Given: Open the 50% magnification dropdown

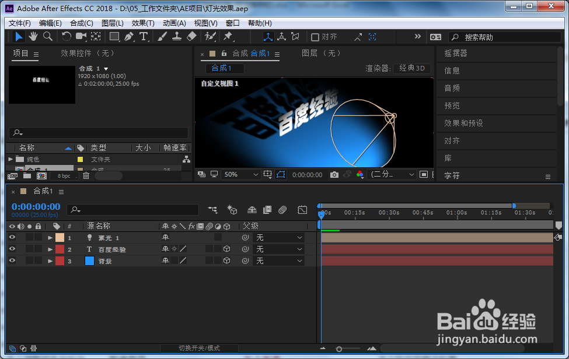Looking at the screenshot, I should coord(241,175).
